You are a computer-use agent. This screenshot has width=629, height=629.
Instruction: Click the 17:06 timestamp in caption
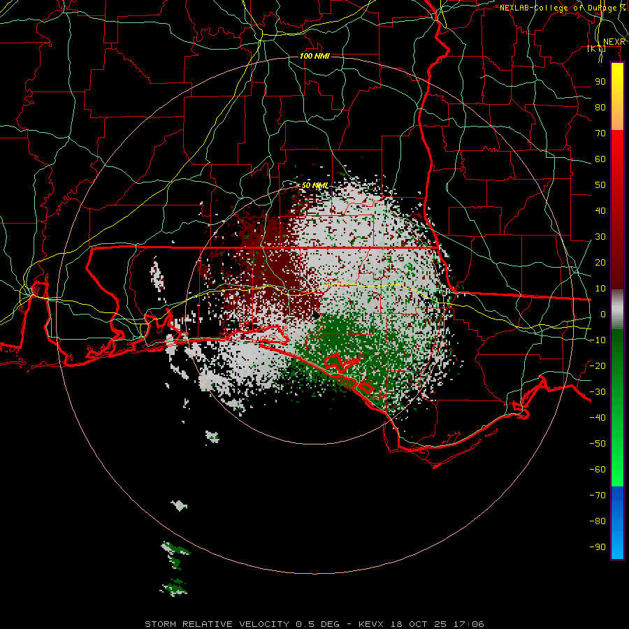[x=469, y=624]
